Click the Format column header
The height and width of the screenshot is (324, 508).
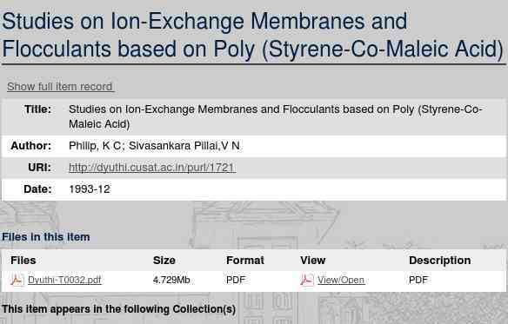point(245,261)
